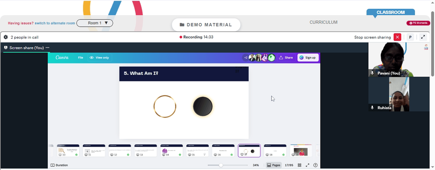The width and height of the screenshot is (435, 170).
Task: Click the Recording 14:33 indicator
Action: [x=197, y=37]
